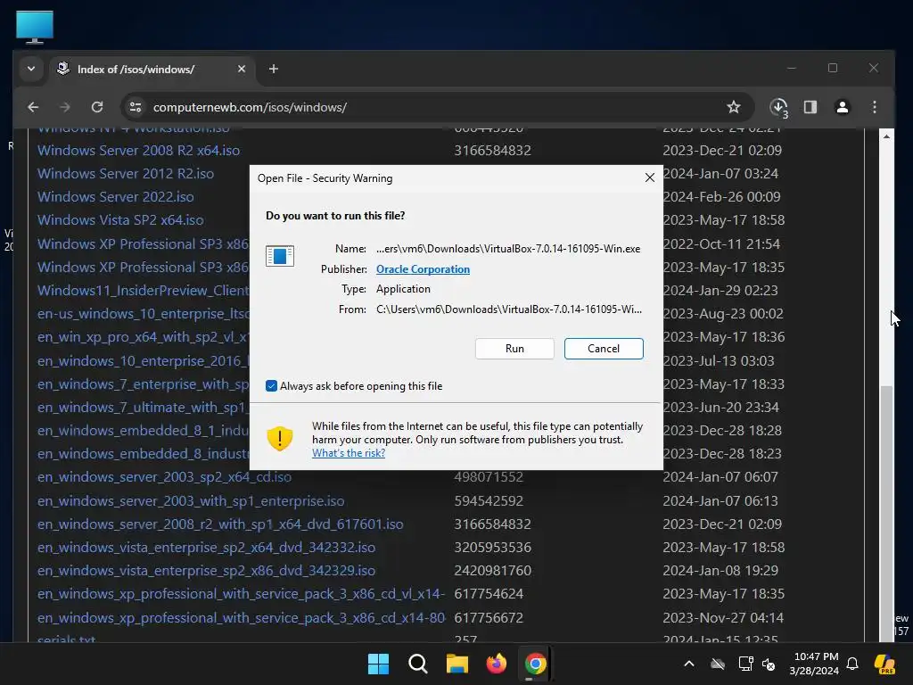Open the notifications bell icon
Viewport: 913px width, 685px height.
pyautogui.click(x=852, y=664)
